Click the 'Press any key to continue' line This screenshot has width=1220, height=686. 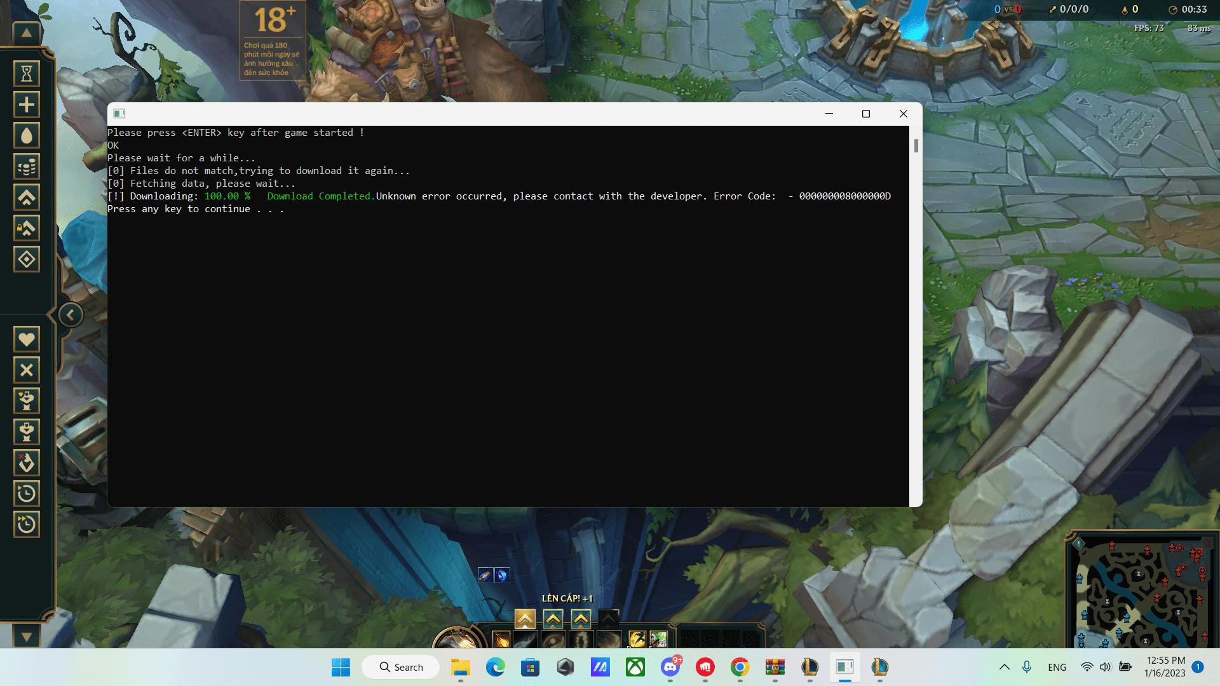point(196,209)
